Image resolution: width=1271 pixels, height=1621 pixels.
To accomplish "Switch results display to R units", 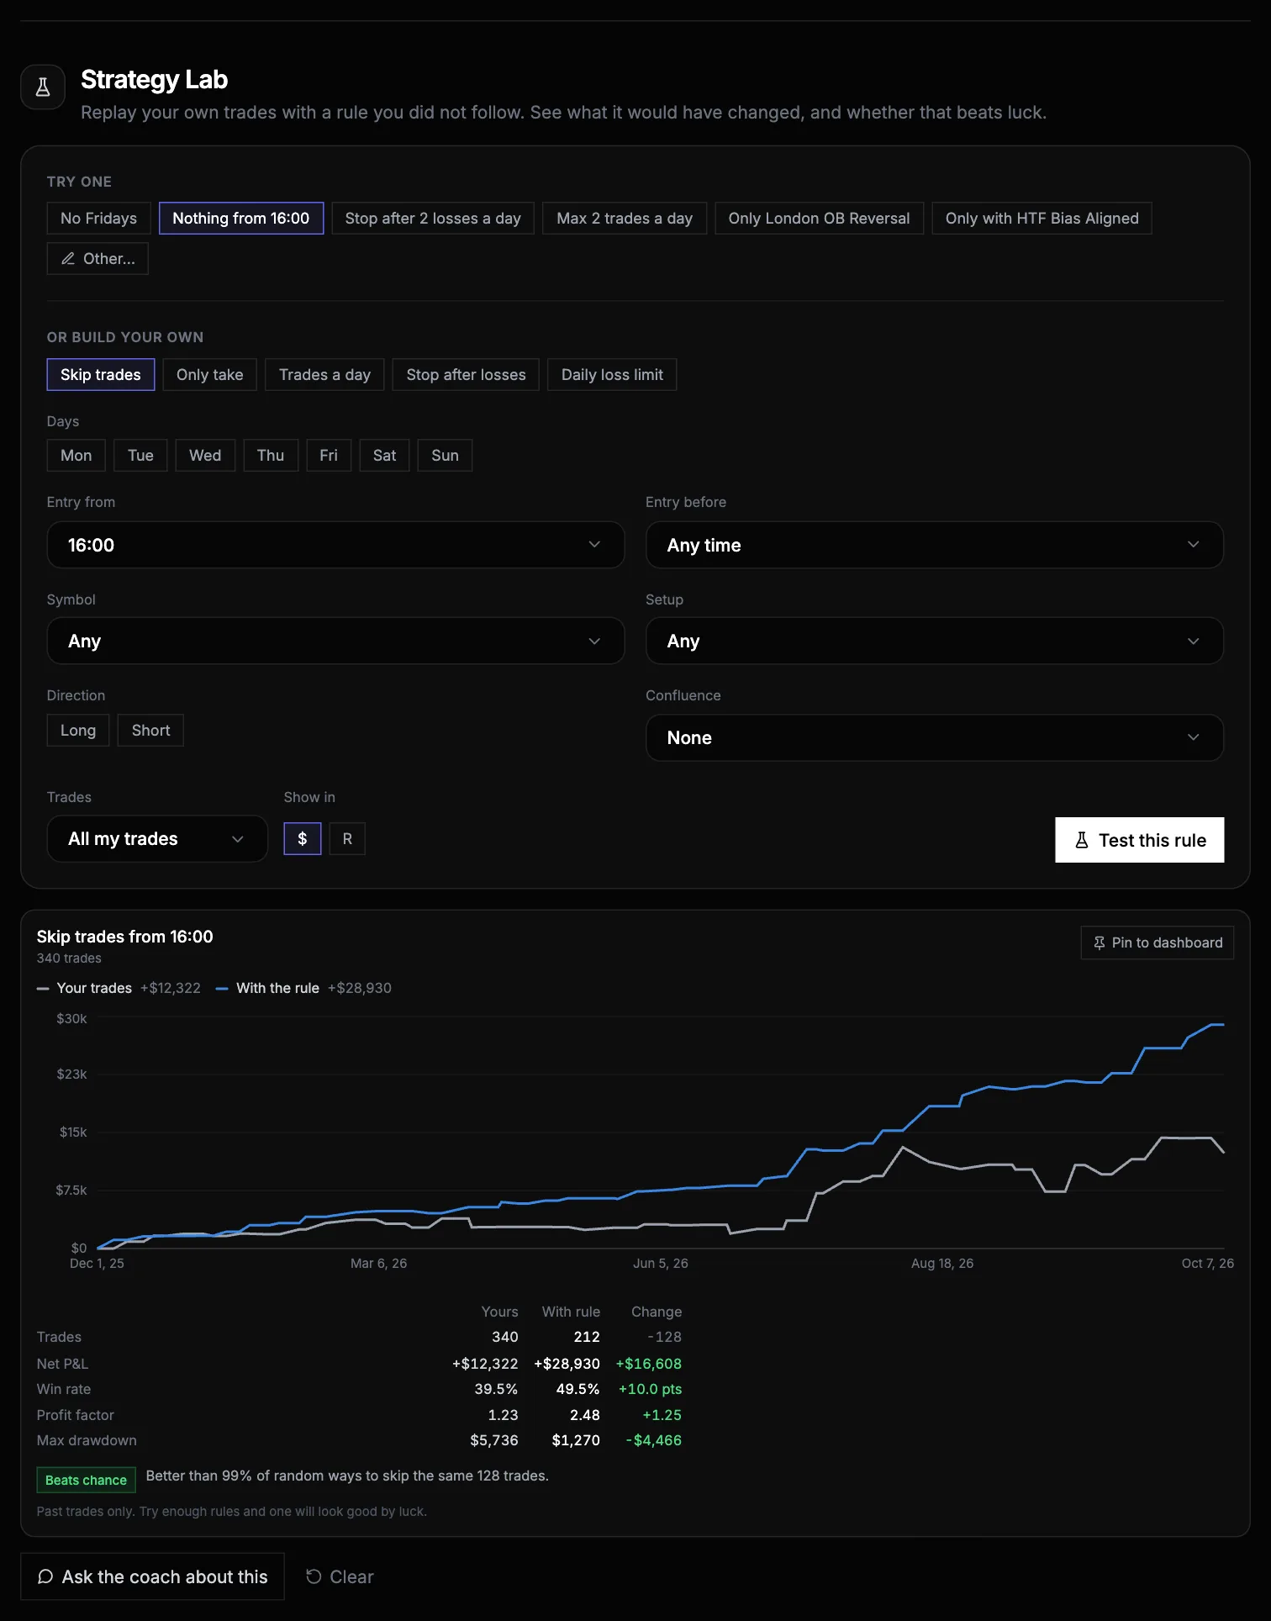I will (347, 839).
